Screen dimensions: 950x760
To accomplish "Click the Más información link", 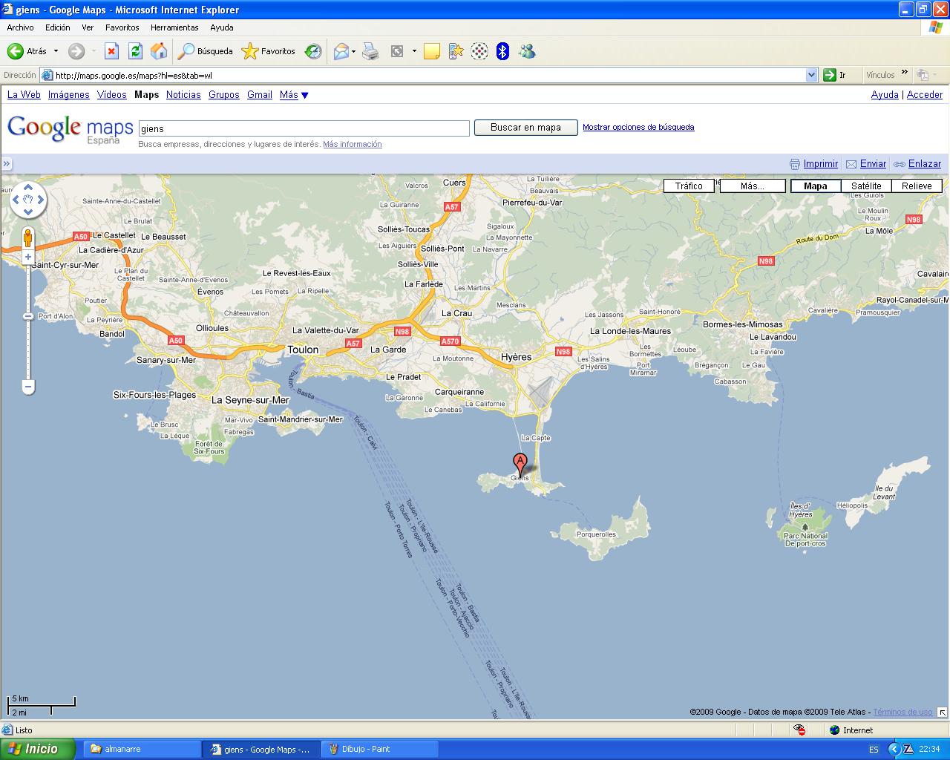I will point(352,144).
